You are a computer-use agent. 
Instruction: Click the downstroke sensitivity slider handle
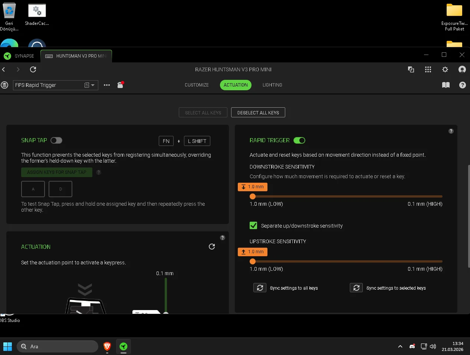coord(253,196)
